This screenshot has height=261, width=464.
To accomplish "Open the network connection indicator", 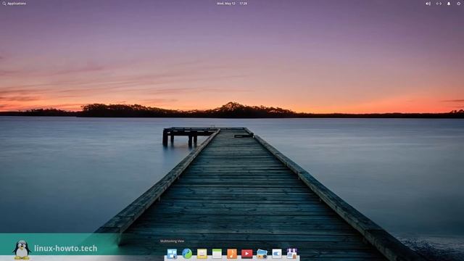I will pyautogui.click(x=439, y=4).
